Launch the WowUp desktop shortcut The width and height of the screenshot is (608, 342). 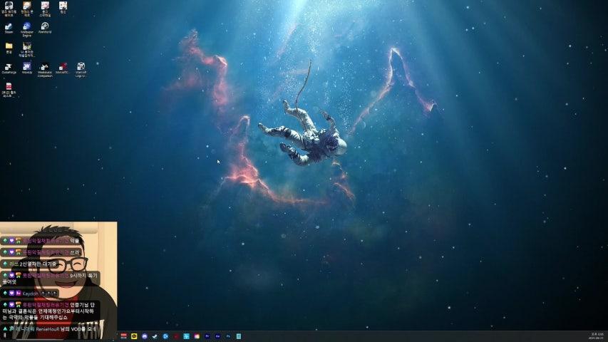coord(27,68)
